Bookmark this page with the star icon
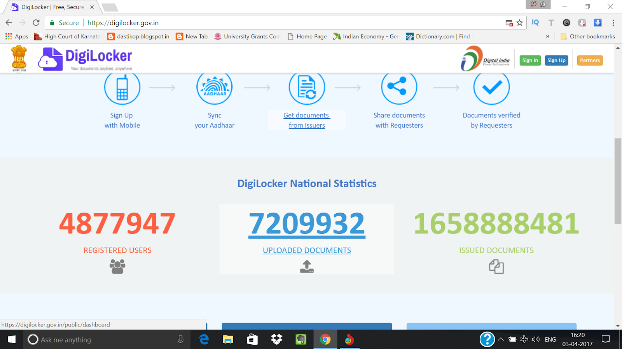The image size is (622, 349). click(x=520, y=23)
